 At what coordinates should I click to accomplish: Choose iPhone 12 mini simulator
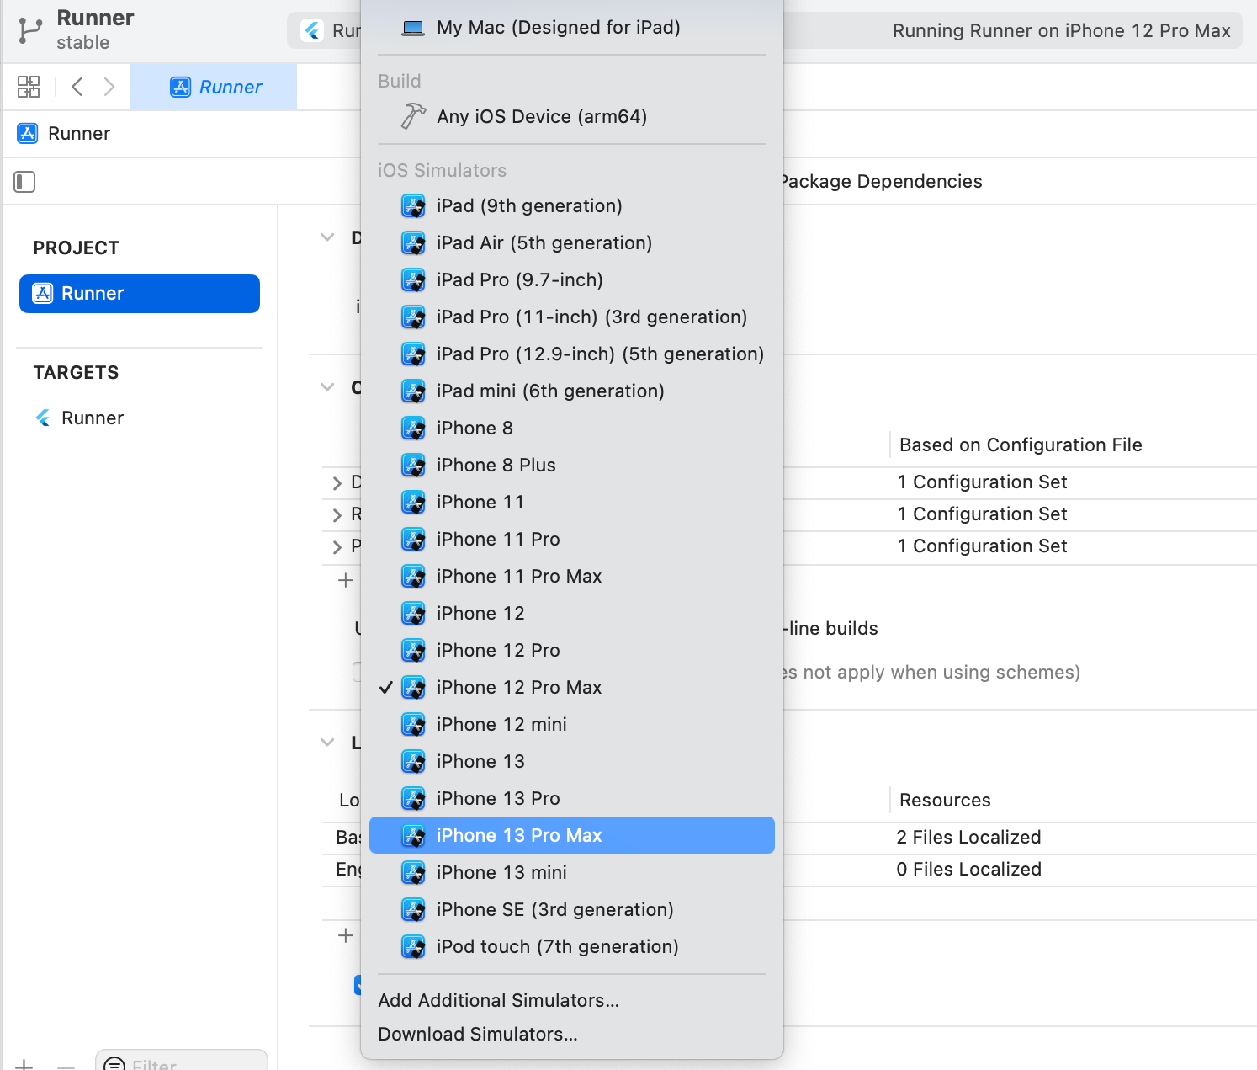pyautogui.click(x=571, y=724)
